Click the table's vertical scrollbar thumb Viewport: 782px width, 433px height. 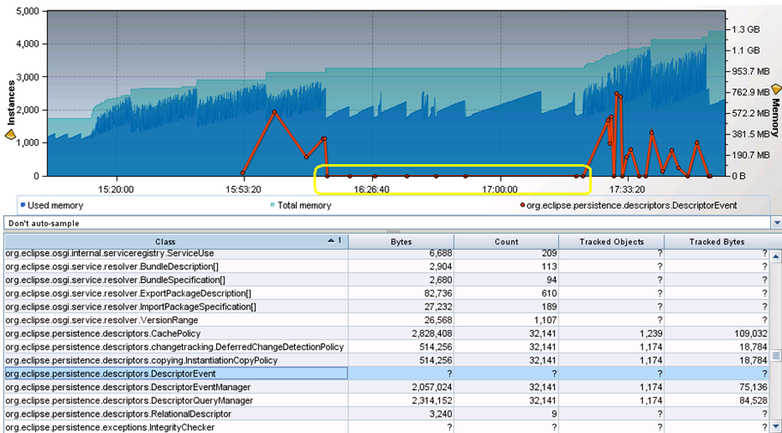(x=776, y=355)
